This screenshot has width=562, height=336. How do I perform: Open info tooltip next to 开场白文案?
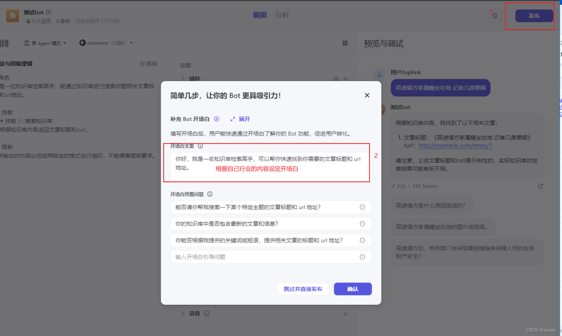pyautogui.click(x=200, y=146)
